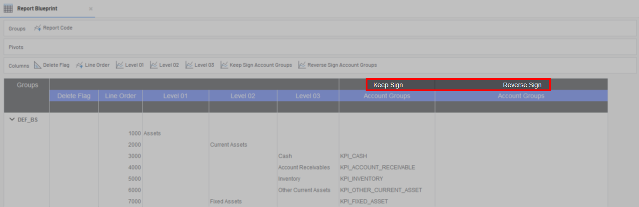Select the Account Receivables cell in Level 03
The height and width of the screenshot is (207, 639).
304,168
